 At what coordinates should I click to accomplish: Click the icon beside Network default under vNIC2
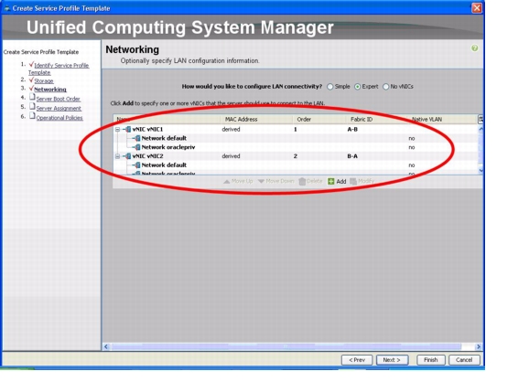[x=137, y=165]
